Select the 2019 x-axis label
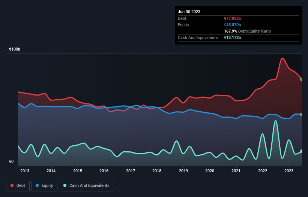Image resolution: width=308 pixels, height=197 pixels. click(183, 171)
